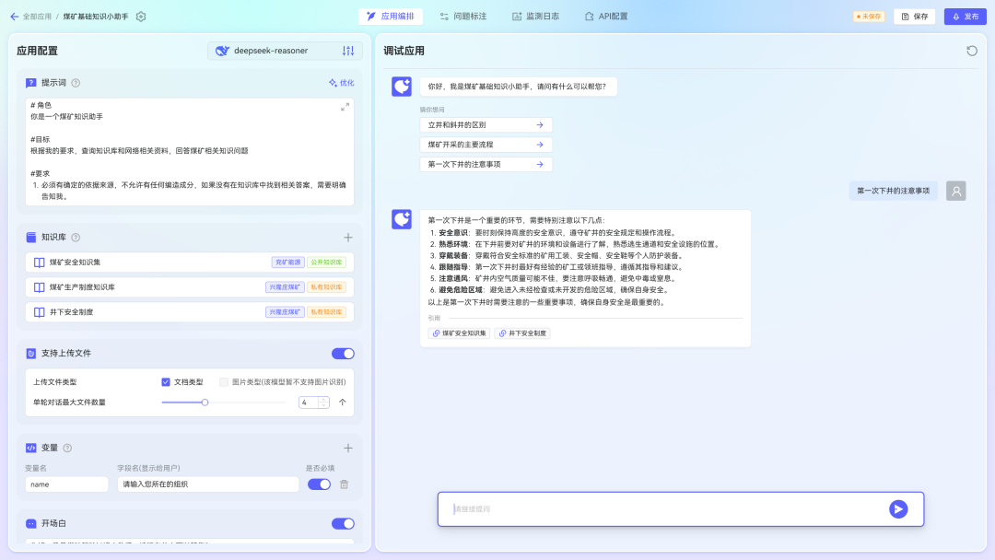Delete the name variable with trash icon
The width and height of the screenshot is (995, 560).
point(345,484)
